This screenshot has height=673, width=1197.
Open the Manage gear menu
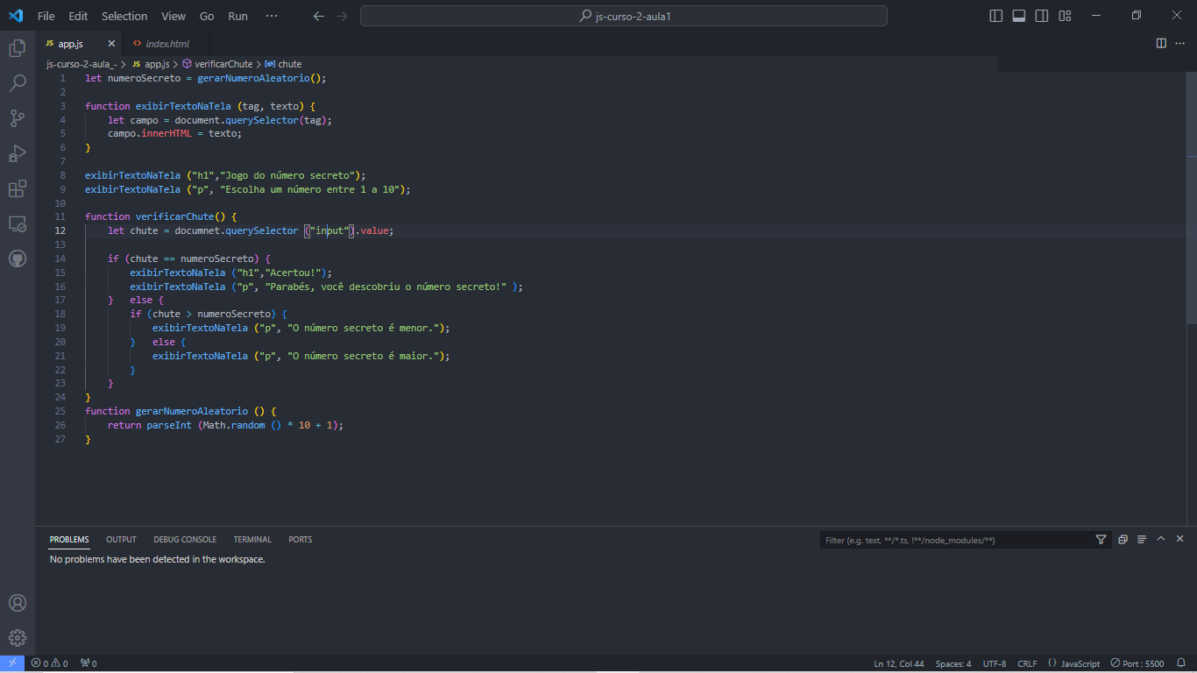pos(18,638)
